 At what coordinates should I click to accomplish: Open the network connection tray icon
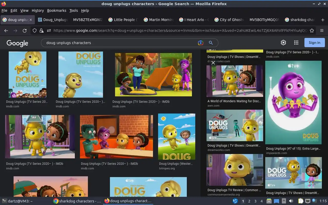(x=308, y=201)
